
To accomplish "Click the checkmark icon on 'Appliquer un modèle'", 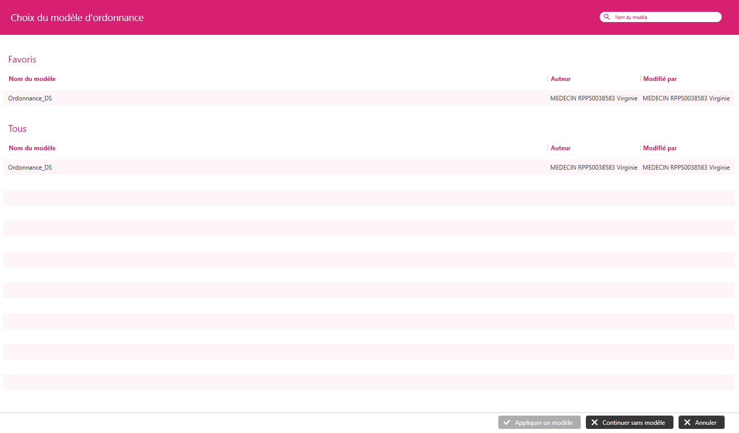I will point(507,423).
